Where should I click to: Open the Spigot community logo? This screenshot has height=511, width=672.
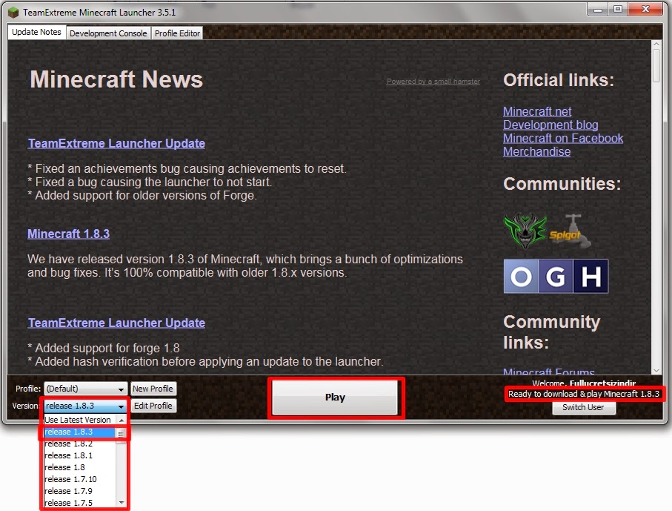[570, 231]
